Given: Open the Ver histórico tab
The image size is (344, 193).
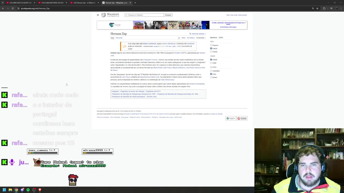Looking at the screenshot, I should click(191, 38).
